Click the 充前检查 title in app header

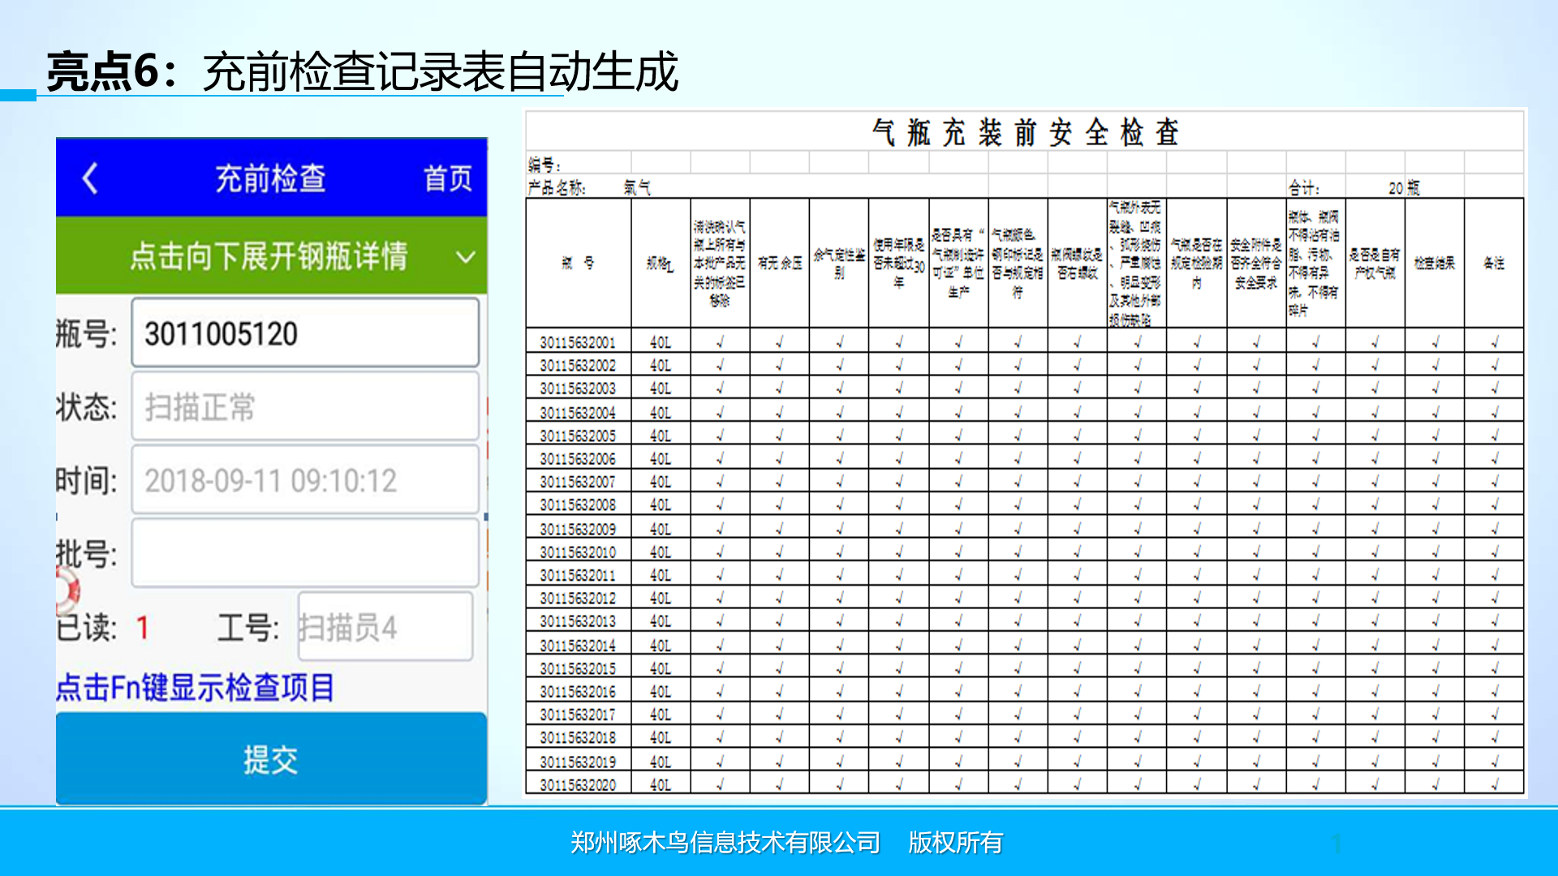270,178
